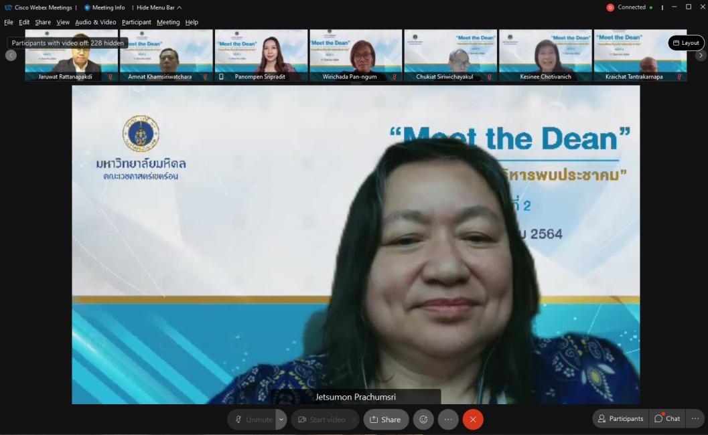
Task: Open more options in meeting controls
Action: click(448, 420)
